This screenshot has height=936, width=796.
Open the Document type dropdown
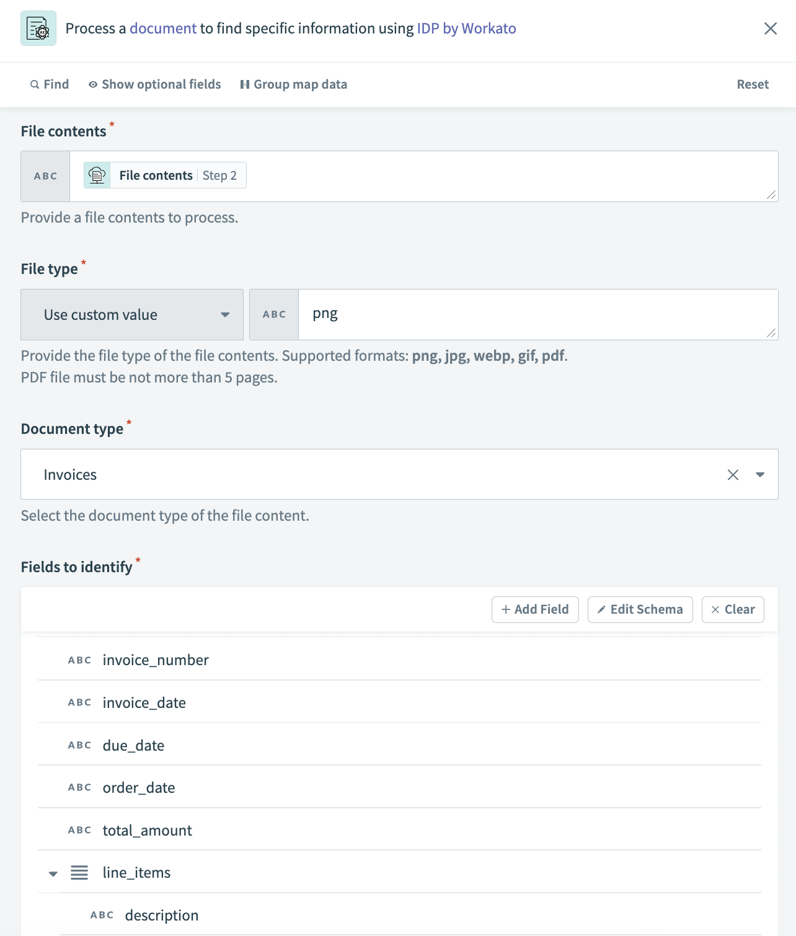click(x=760, y=475)
